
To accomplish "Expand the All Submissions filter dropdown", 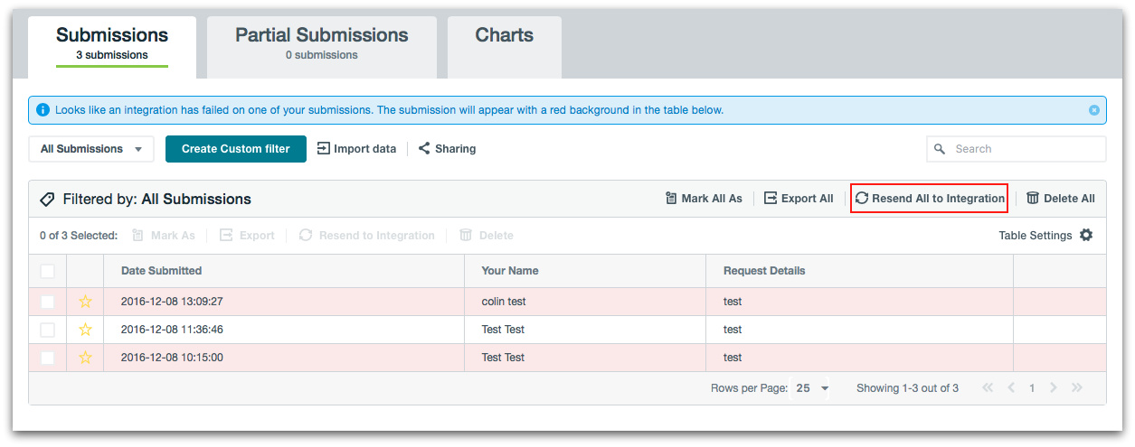I will point(91,149).
